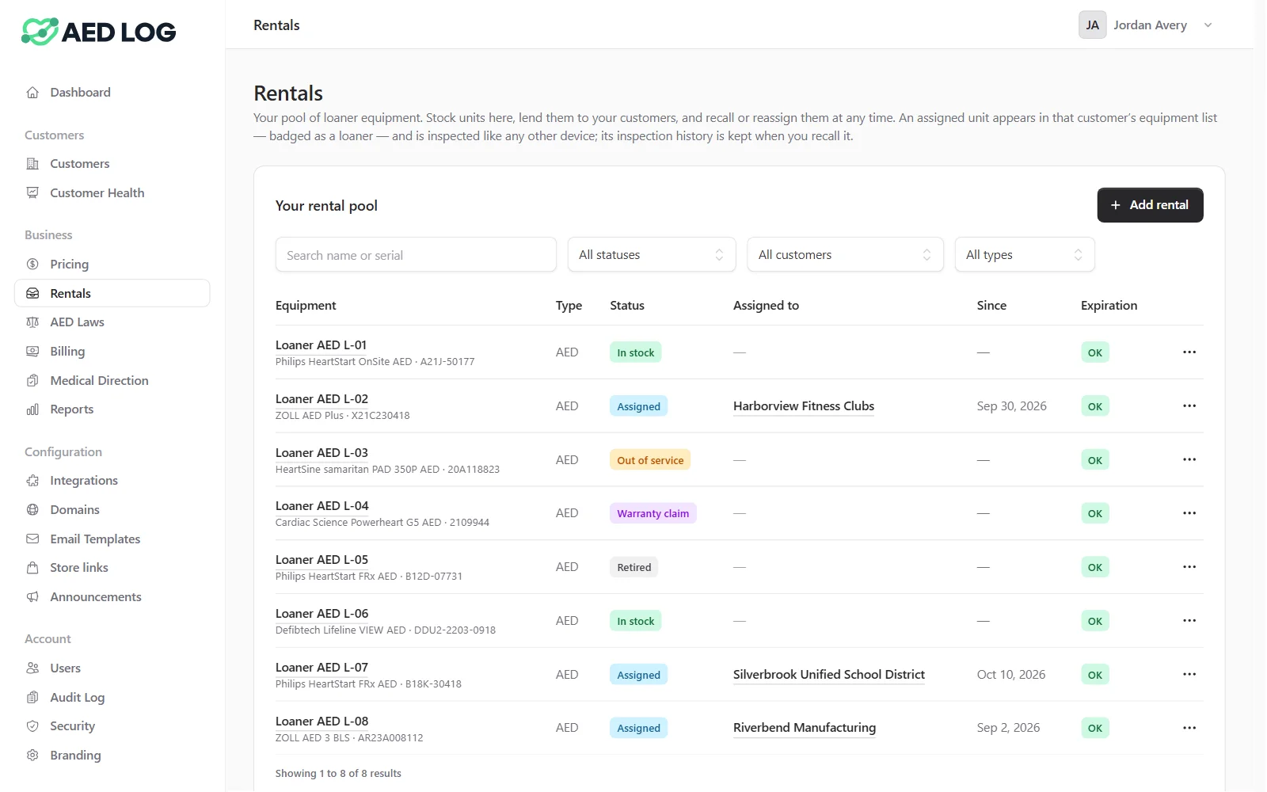Open the Loaner AED L-04 equipment link
This screenshot has height=792, width=1267.
pos(322,506)
